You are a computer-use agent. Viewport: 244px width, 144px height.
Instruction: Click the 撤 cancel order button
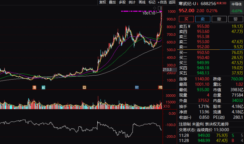(x=219, y=19)
